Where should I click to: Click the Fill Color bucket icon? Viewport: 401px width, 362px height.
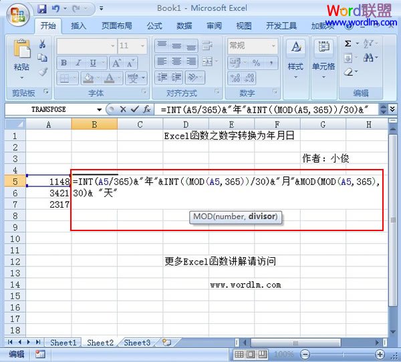point(88,78)
